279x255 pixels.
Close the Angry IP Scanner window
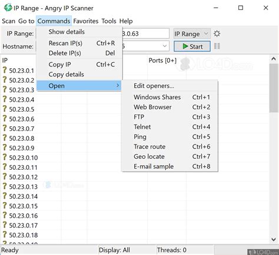tap(266, 8)
